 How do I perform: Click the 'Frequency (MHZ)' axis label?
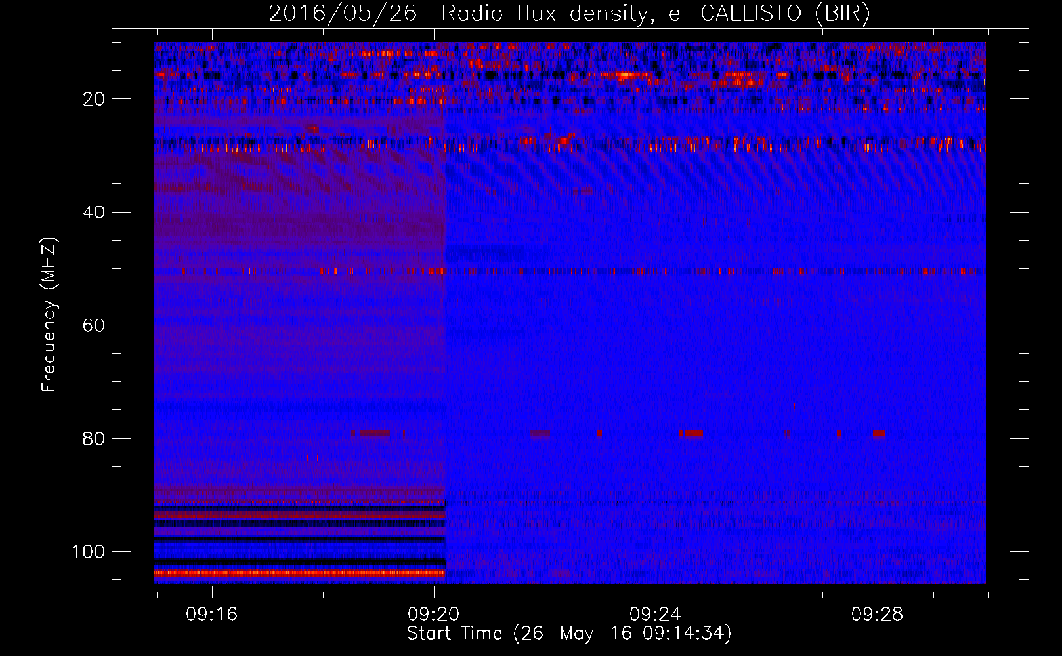(x=49, y=315)
